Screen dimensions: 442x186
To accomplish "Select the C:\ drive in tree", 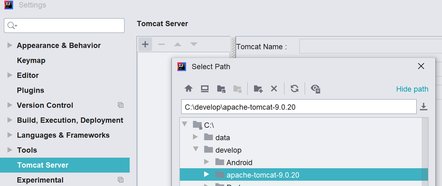I will [x=209, y=125].
